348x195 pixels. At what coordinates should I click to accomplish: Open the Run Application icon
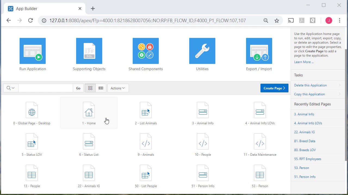pyautogui.click(x=33, y=51)
